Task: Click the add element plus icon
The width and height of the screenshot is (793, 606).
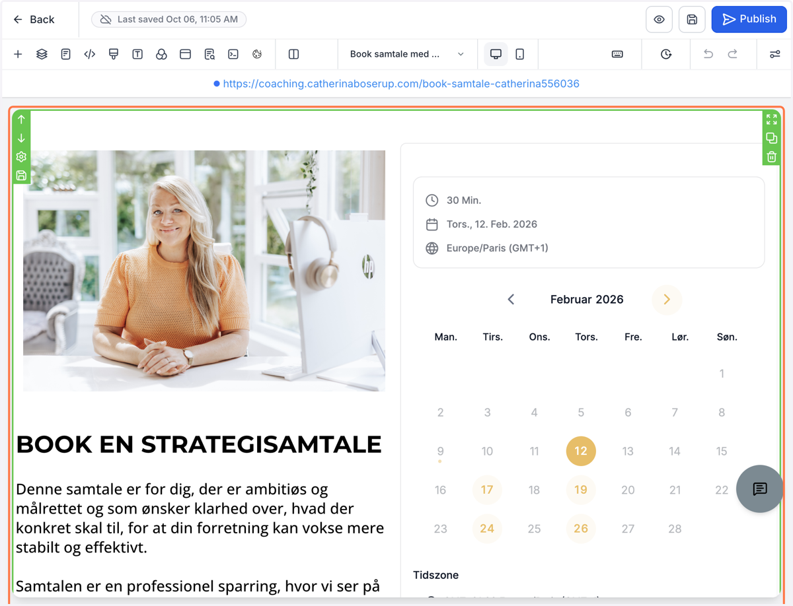Action: pyautogui.click(x=18, y=54)
